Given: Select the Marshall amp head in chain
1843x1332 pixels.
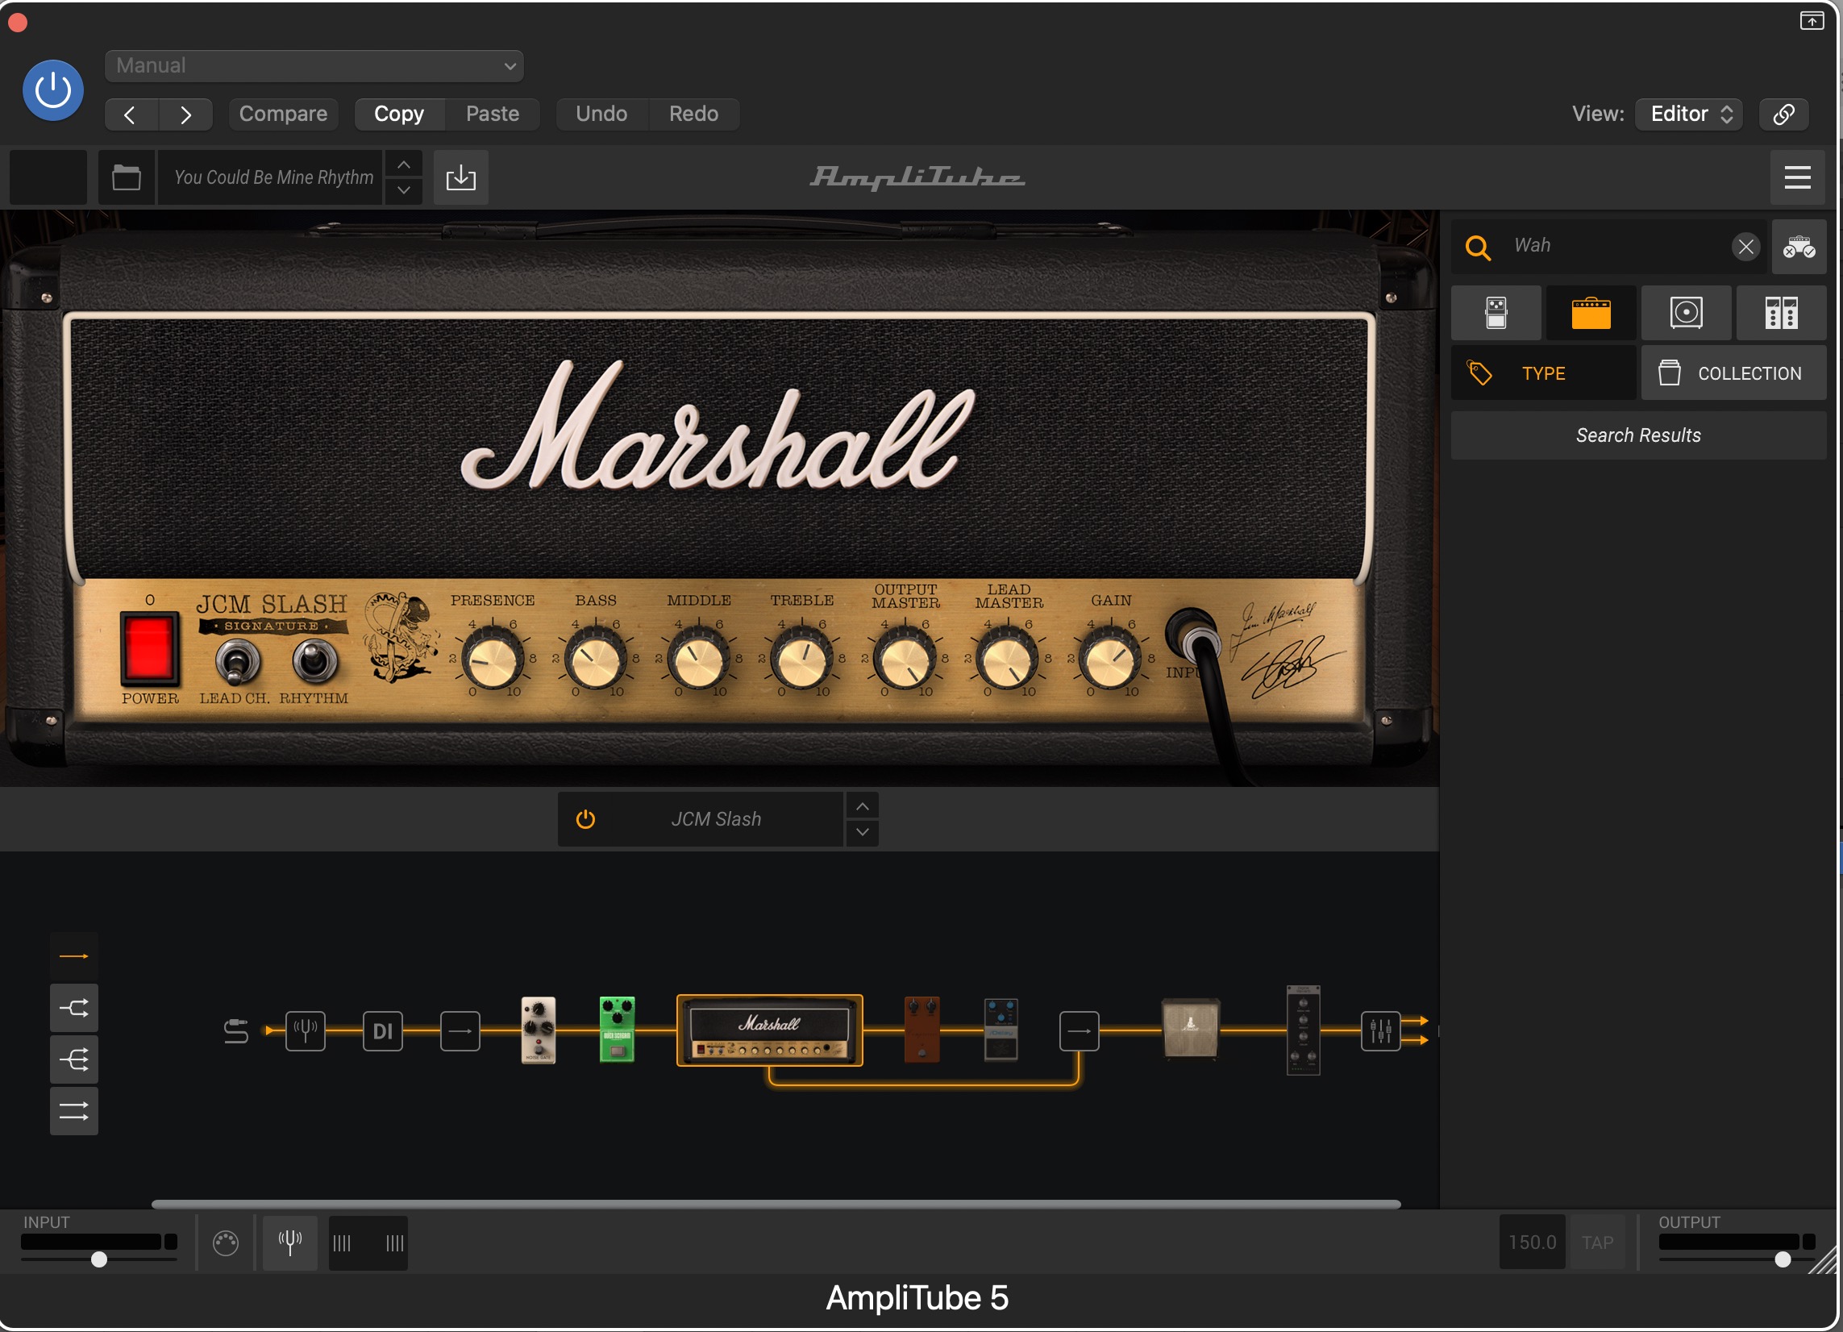Looking at the screenshot, I should click(770, 1030).
